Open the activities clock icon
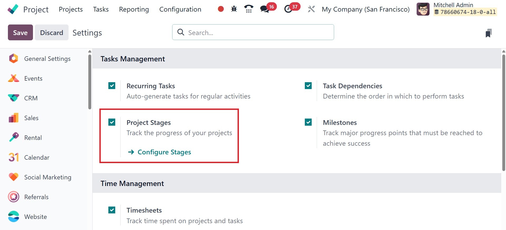Screen dimensions: 506x230 click(288, 9)
